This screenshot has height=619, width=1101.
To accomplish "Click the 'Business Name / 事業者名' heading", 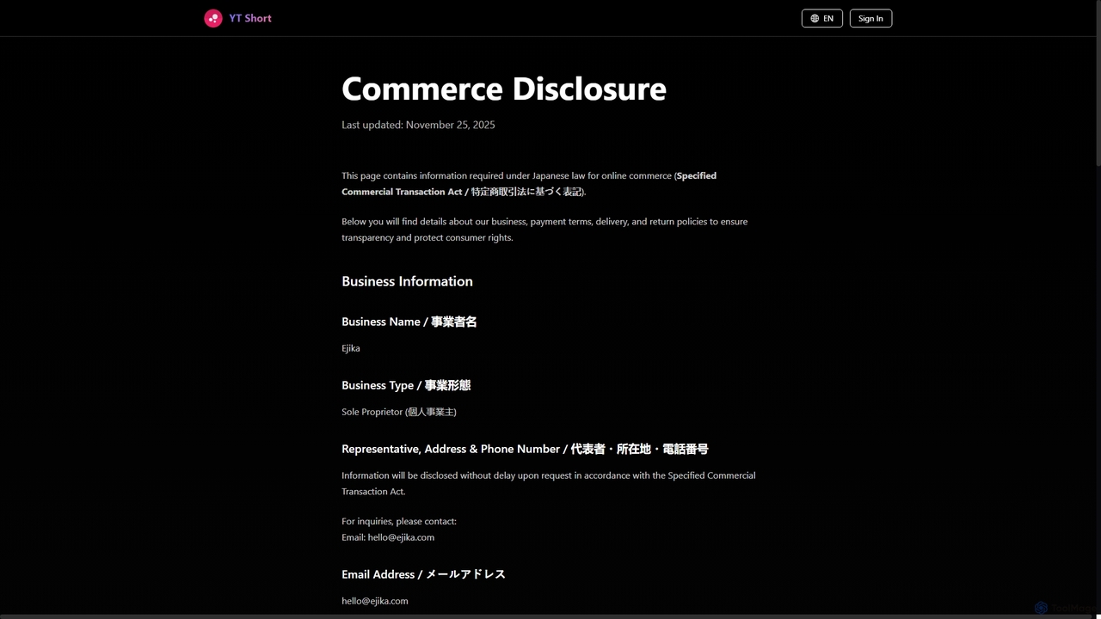I will pyautogui.click(x=409, y=322).
